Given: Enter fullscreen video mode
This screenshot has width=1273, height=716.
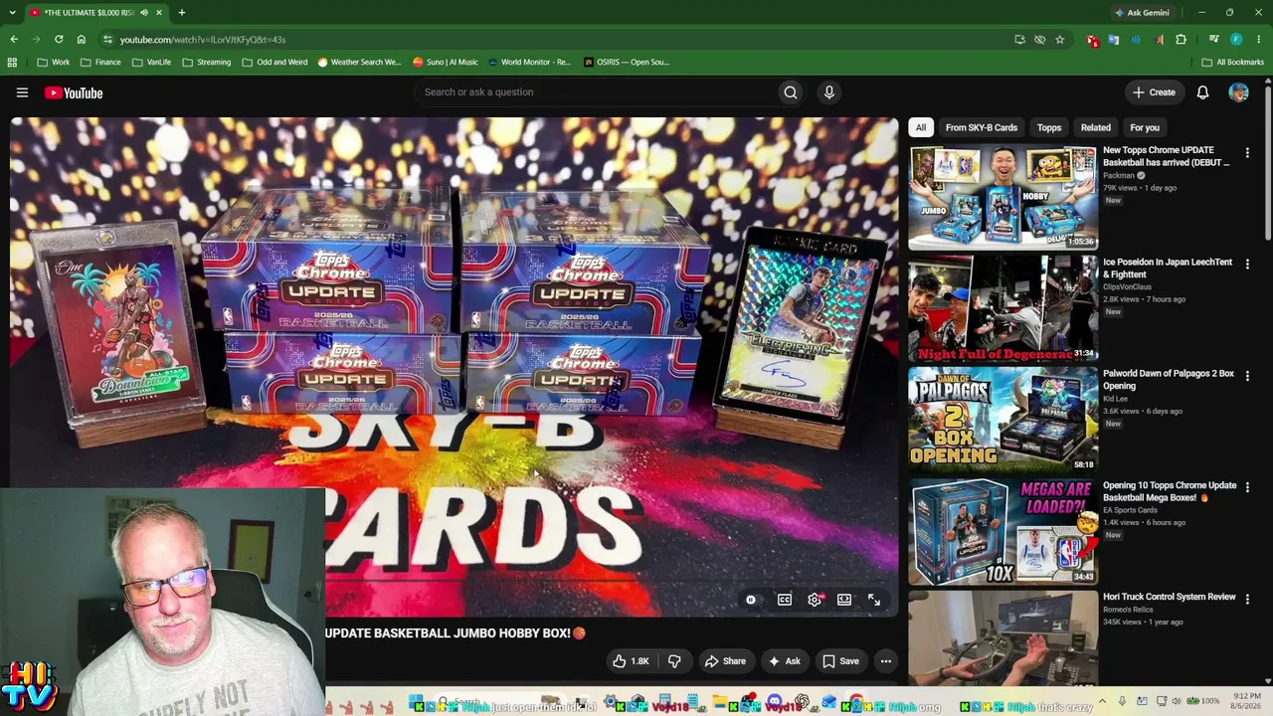Looking at the screenshot, I should pyautogui.click(x=874, y=600).
